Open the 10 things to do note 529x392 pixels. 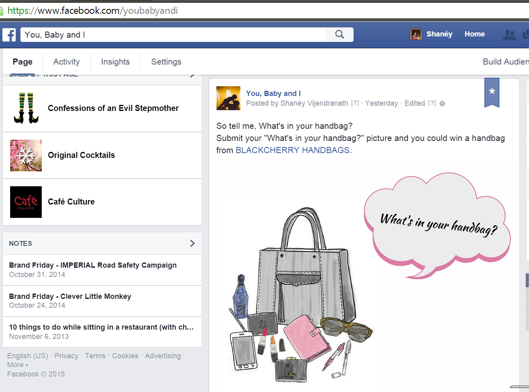click(x=101, y=327)
